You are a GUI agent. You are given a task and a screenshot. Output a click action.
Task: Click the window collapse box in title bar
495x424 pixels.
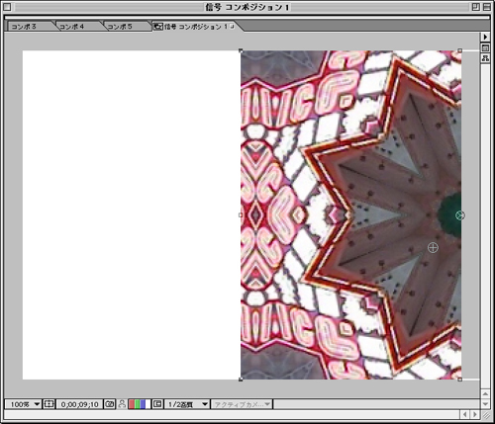tap(487, 7)
